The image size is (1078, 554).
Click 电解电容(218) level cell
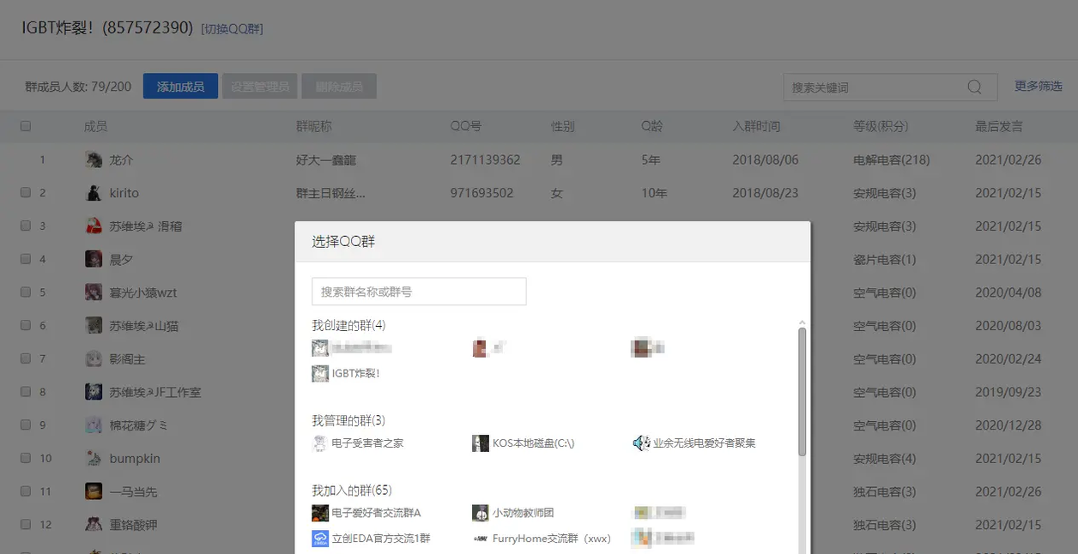891,160
